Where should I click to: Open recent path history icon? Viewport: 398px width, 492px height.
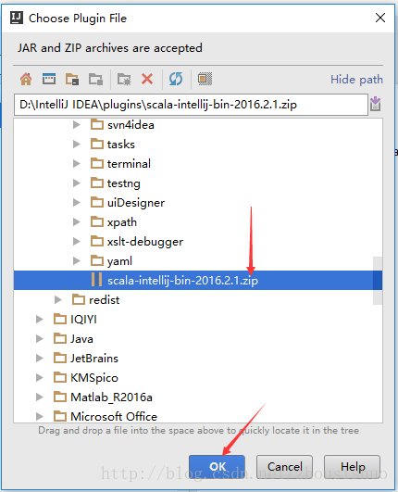click(375, 104)
